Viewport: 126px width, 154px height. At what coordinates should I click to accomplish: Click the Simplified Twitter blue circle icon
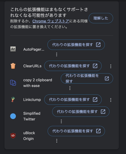pos(13,116)
